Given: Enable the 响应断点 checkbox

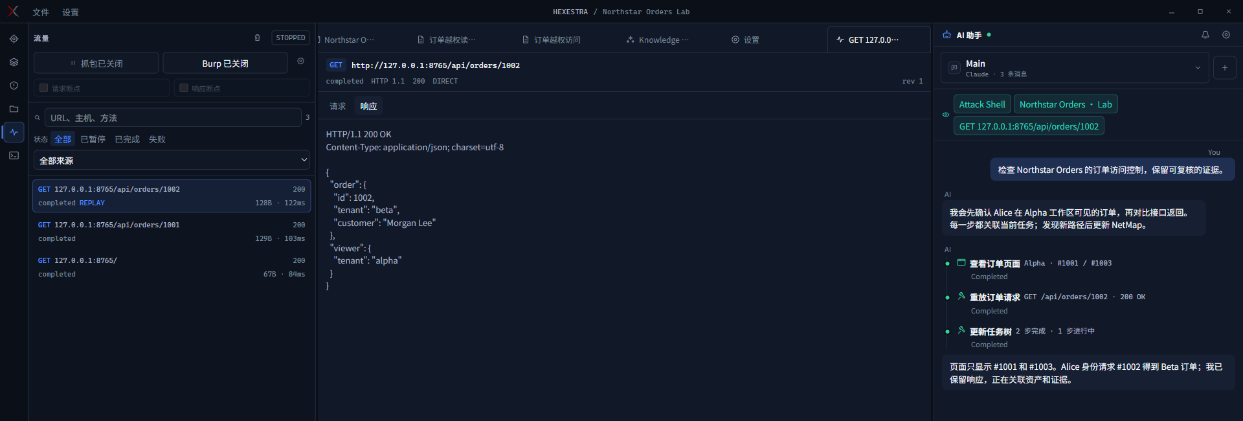Looking at the screenshot, I should 184,88.
